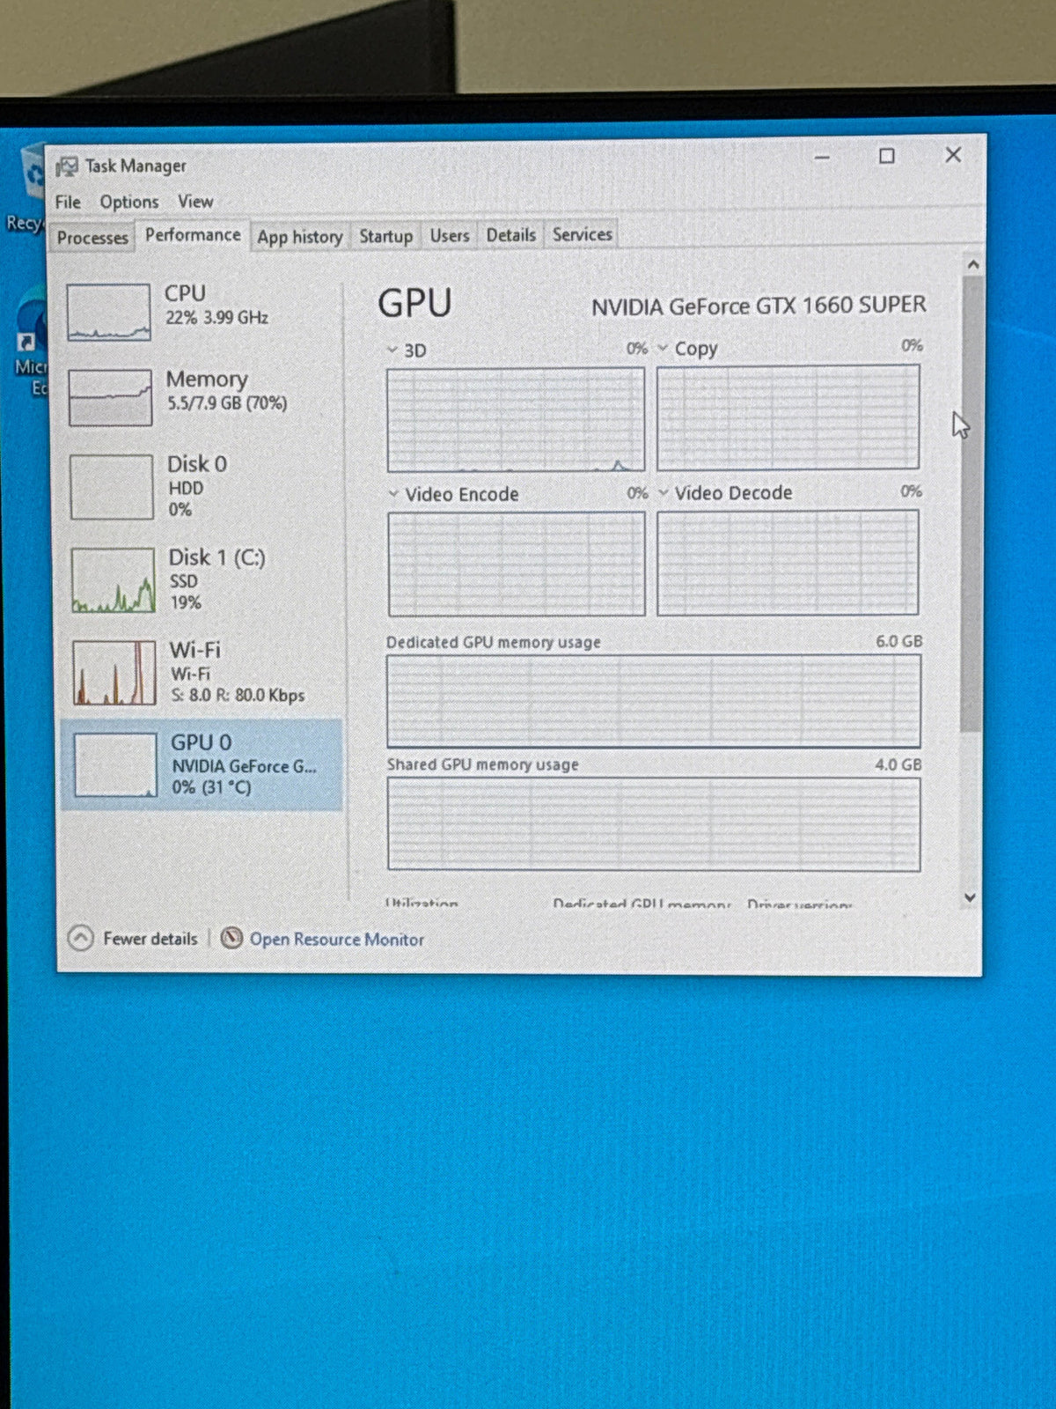Select the CPU usage graph thumbnail
Viewport: 1056px width, 1409px height.
(109, 312)
